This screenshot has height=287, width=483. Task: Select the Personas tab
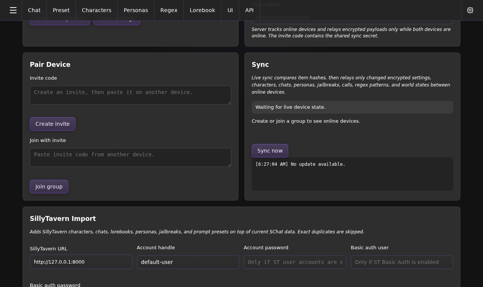(x=136, y=10)
